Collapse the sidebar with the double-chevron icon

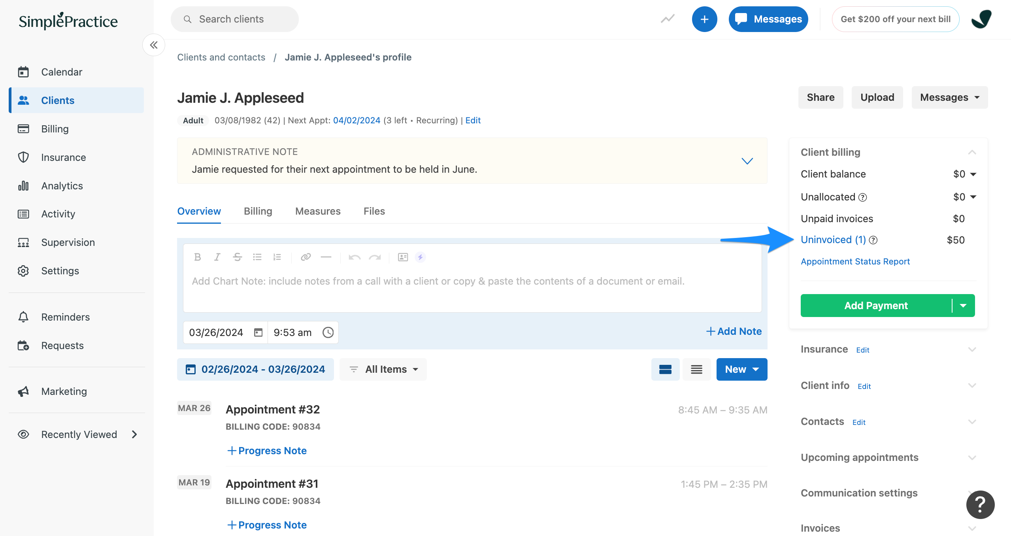[x=154, y=45]
